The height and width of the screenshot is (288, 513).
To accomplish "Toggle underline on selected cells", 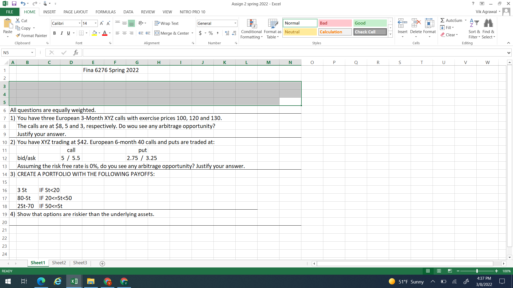I will coord(68,33).
